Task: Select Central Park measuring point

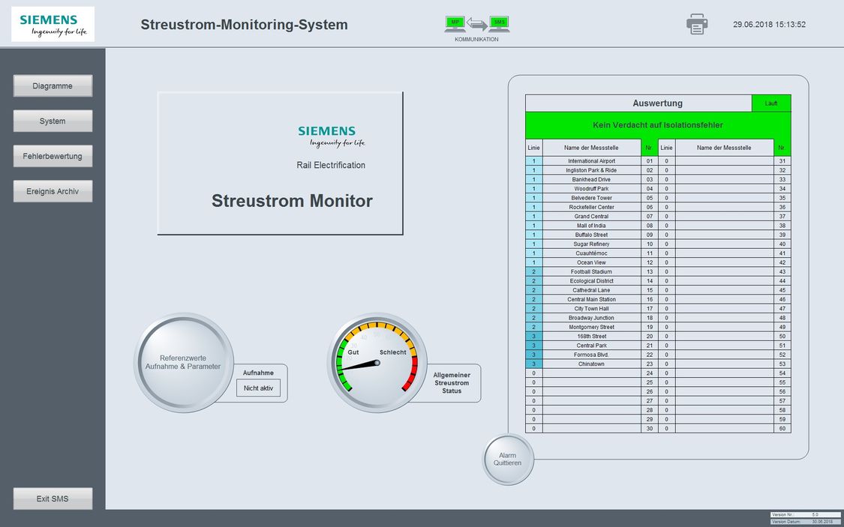Action: 592,346
